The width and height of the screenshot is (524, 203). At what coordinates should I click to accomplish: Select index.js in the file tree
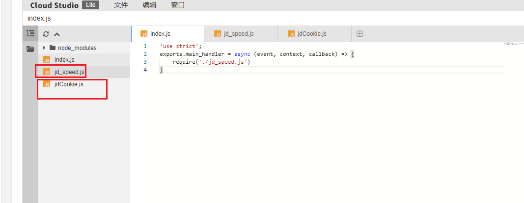point(64,60)
